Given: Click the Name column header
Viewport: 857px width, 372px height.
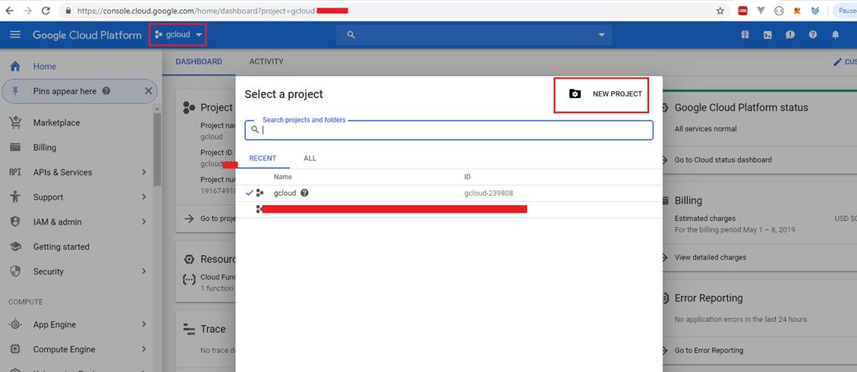Looking at the screenshot, I should [x=282, y=177].
